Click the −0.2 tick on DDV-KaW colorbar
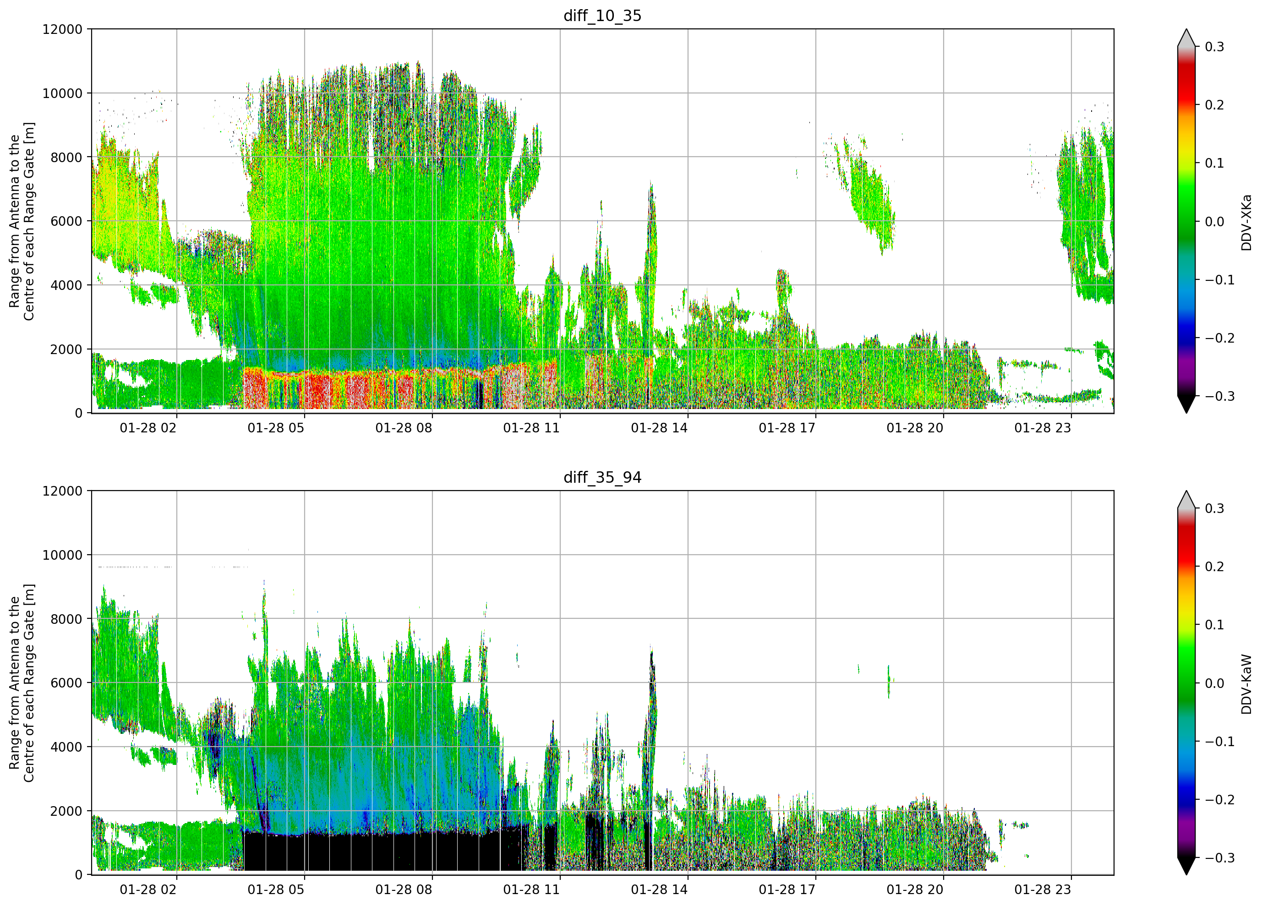The image size is (1262, 906). [x=1220, y=800]
